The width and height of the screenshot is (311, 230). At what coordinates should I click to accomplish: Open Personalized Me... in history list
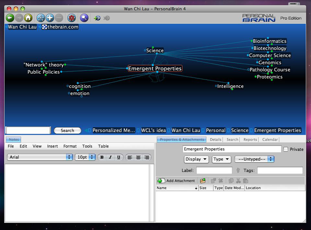point(114,130)
